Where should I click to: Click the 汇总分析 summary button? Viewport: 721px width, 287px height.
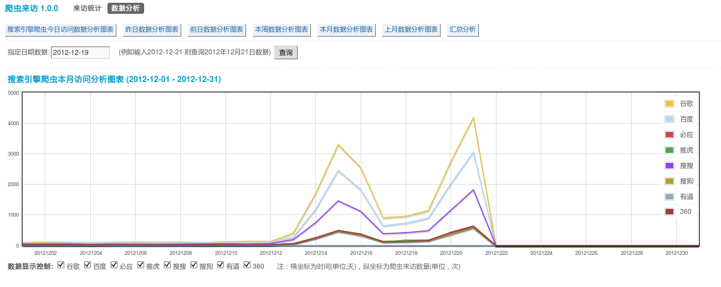(x=463, y=30)
